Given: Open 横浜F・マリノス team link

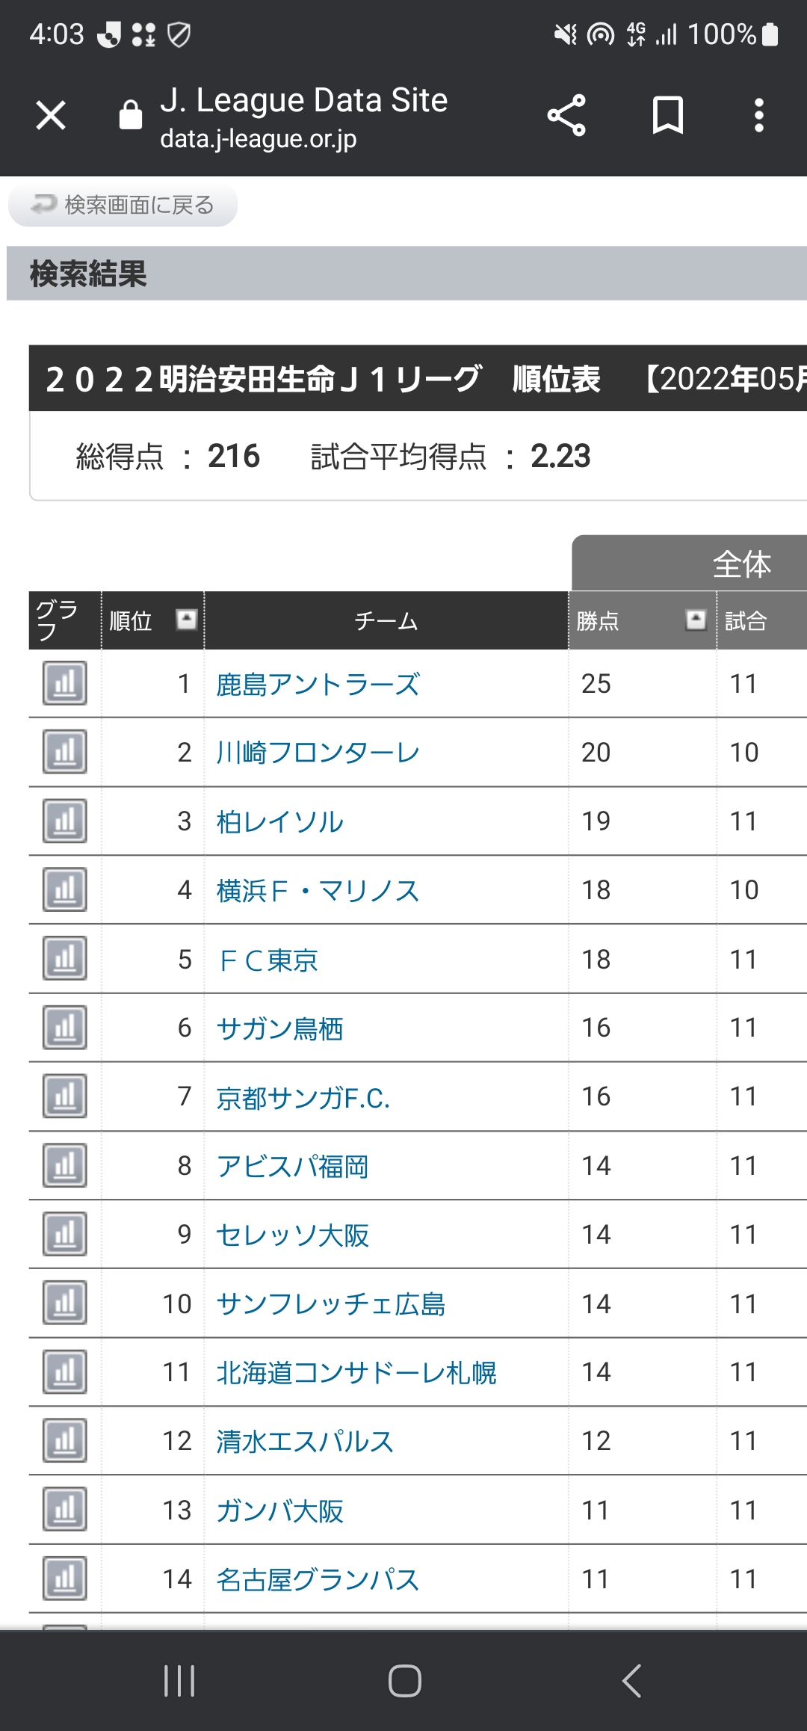Looking at the screenshot, I should [x=318, y=890].
